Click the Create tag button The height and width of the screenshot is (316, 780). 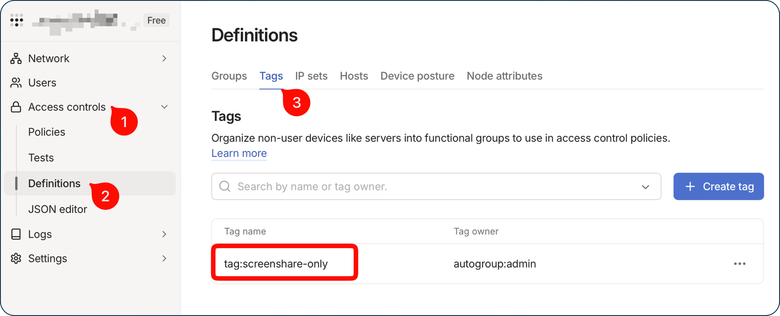tap(718, 186)
